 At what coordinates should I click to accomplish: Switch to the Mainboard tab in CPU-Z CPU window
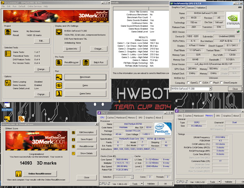(121, 117)
